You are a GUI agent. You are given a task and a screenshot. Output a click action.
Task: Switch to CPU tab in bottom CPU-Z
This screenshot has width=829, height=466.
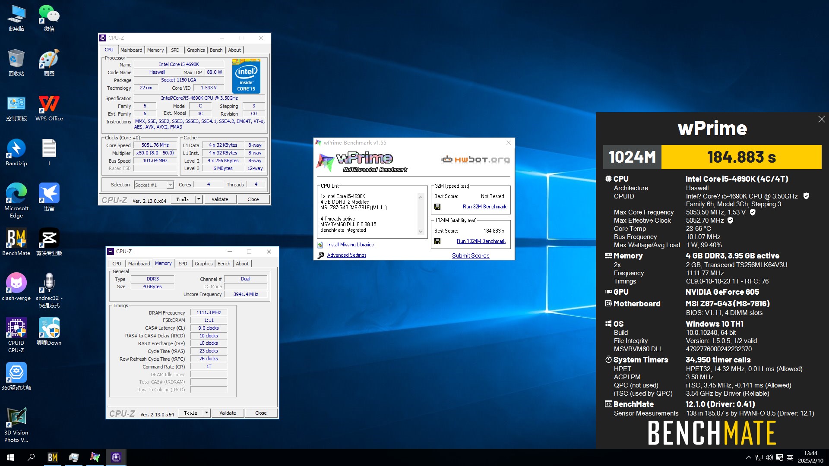117,264
